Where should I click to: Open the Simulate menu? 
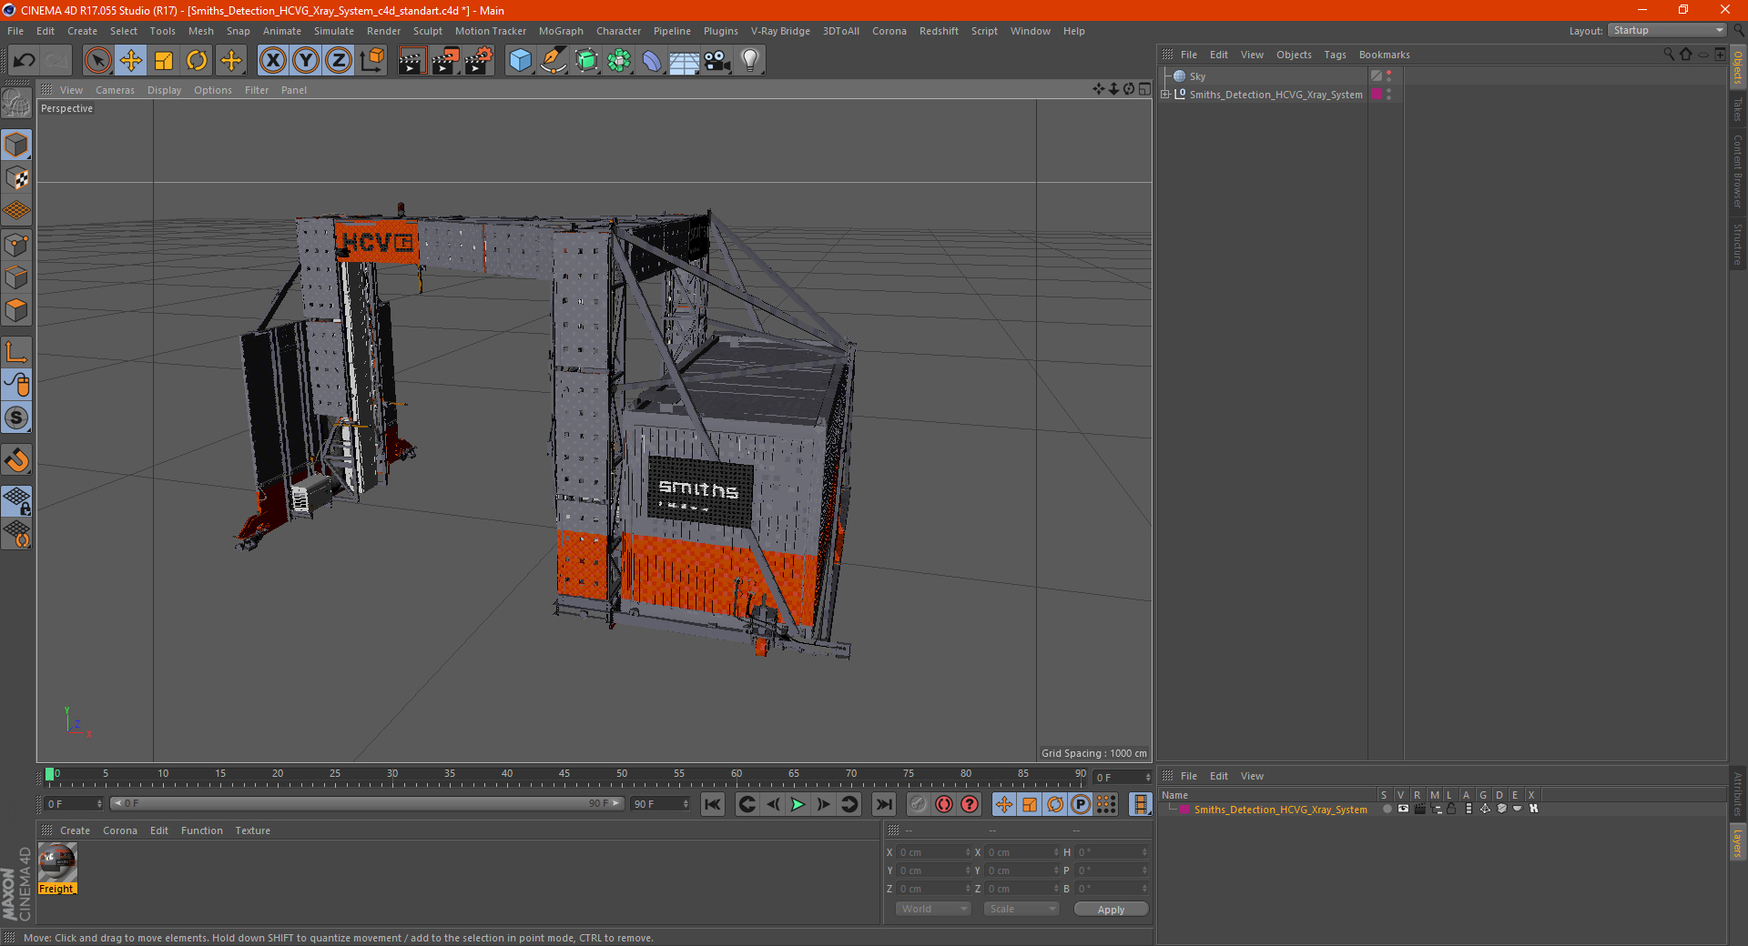click(x=334, y=31)
